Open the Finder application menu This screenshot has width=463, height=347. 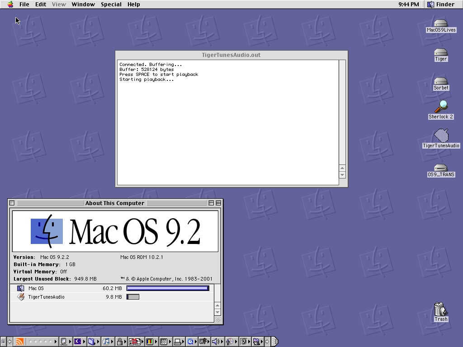click(x=441, y=4)
